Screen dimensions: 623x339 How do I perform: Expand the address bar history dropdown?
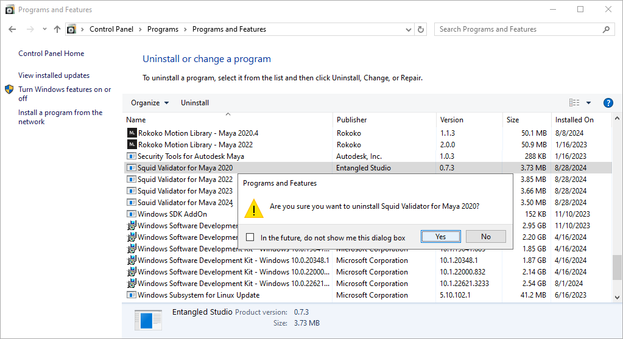click(409, 29)
